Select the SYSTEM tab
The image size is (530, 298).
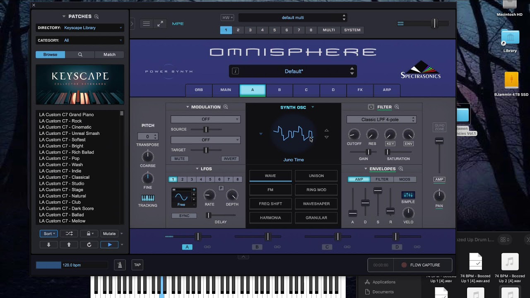(x=352, y=30)
